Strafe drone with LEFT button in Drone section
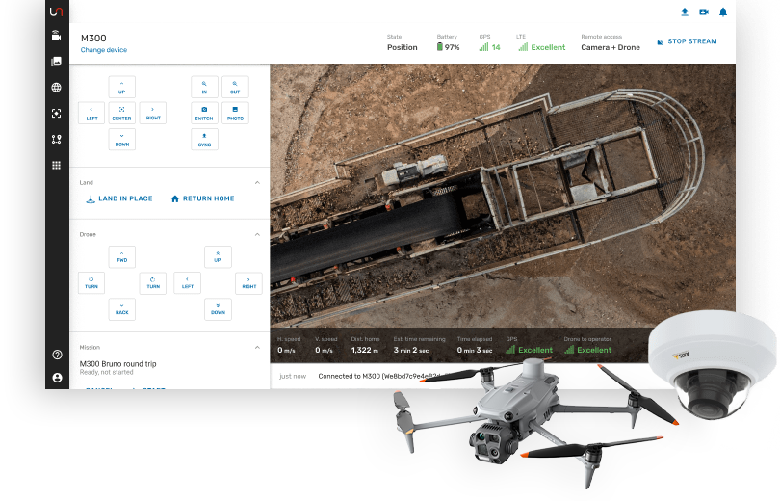Viewport: 780px width, 501px height. click(188, 283)
